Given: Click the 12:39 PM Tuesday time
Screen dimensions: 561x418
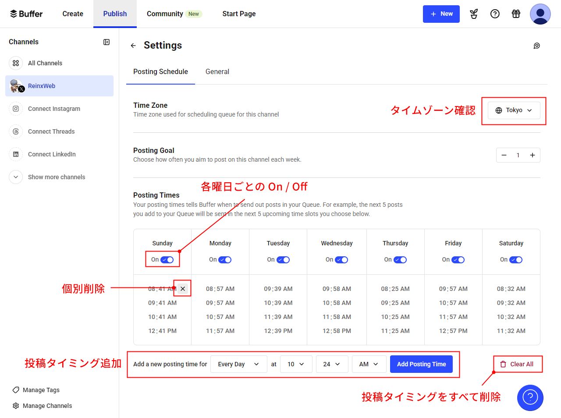Looking at the screenshot, I should (x=278, y=331).
